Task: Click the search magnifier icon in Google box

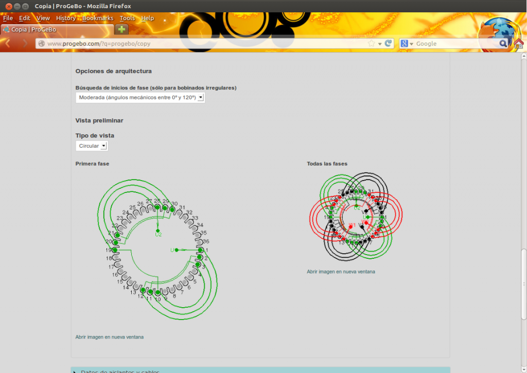Action: point(503,44)
